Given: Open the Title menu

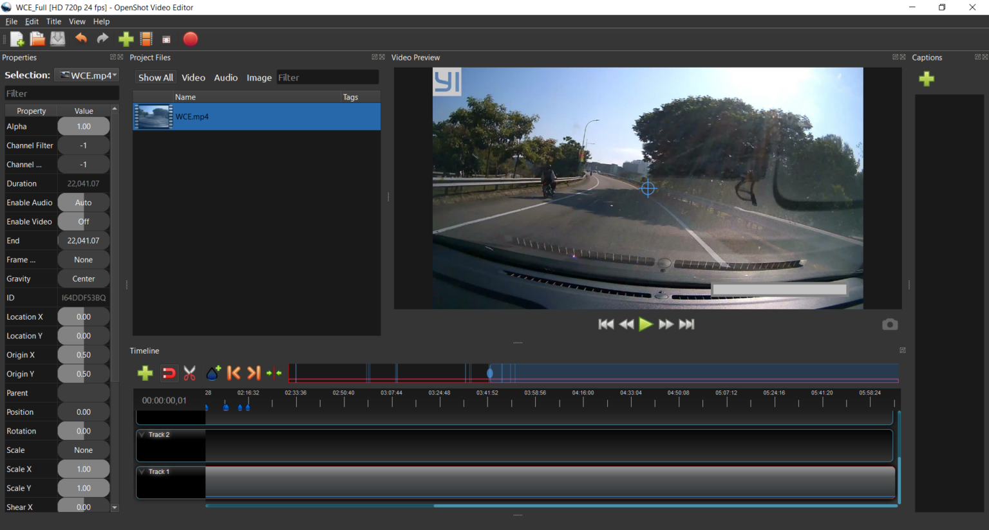Looking at the screenshot, I should (53, 21).
